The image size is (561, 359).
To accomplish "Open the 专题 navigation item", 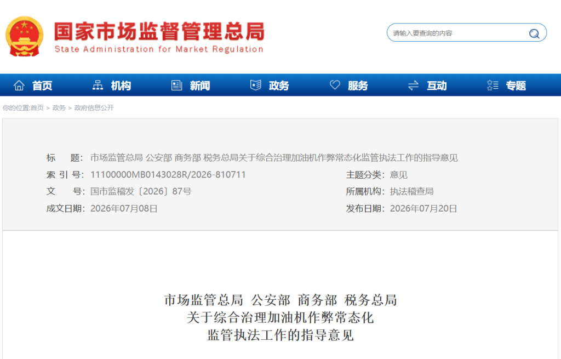I will click(x=516, y=86).
